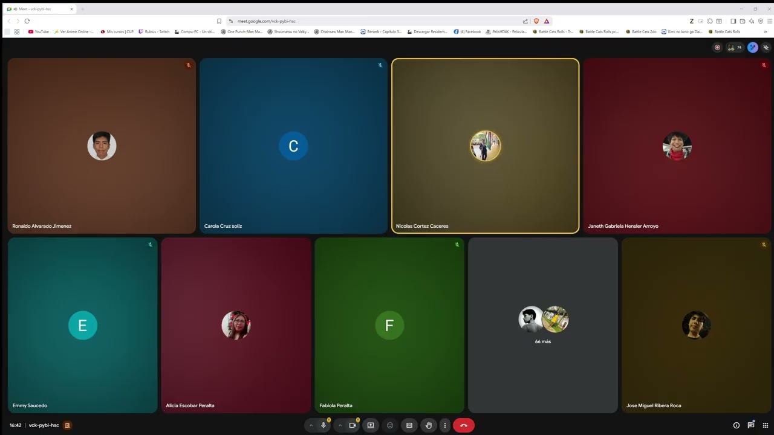The width and height of the screenshot is (774, 435).
Task: Click meeting code vck-pybi-hsc at bottom
Action: pyautogui.click(x=44, y=425)
